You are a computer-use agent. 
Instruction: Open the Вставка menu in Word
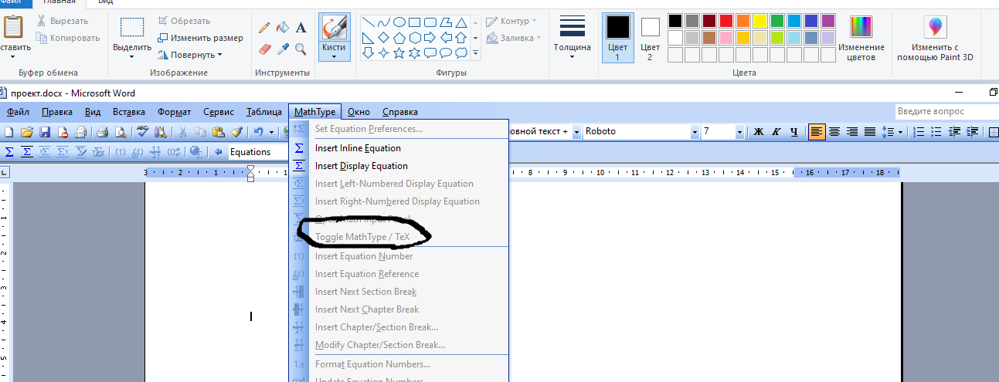(129, 112)
